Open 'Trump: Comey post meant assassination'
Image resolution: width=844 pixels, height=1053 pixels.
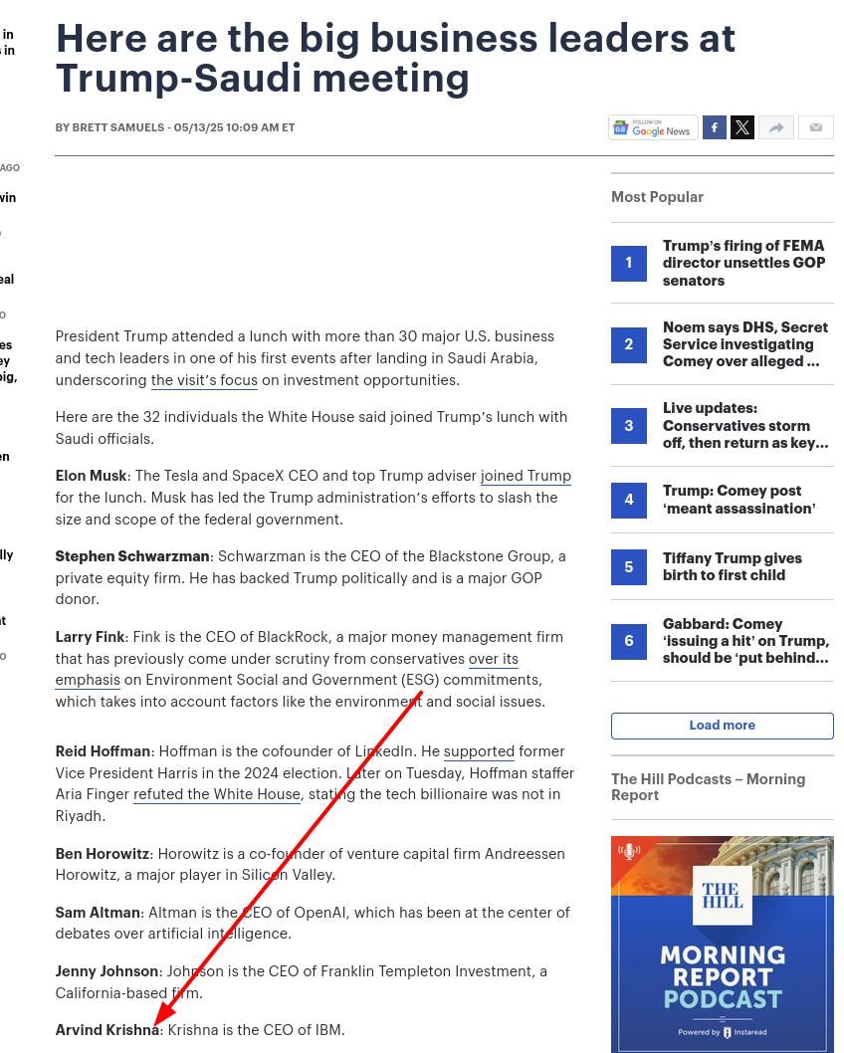tap(739, 500)
